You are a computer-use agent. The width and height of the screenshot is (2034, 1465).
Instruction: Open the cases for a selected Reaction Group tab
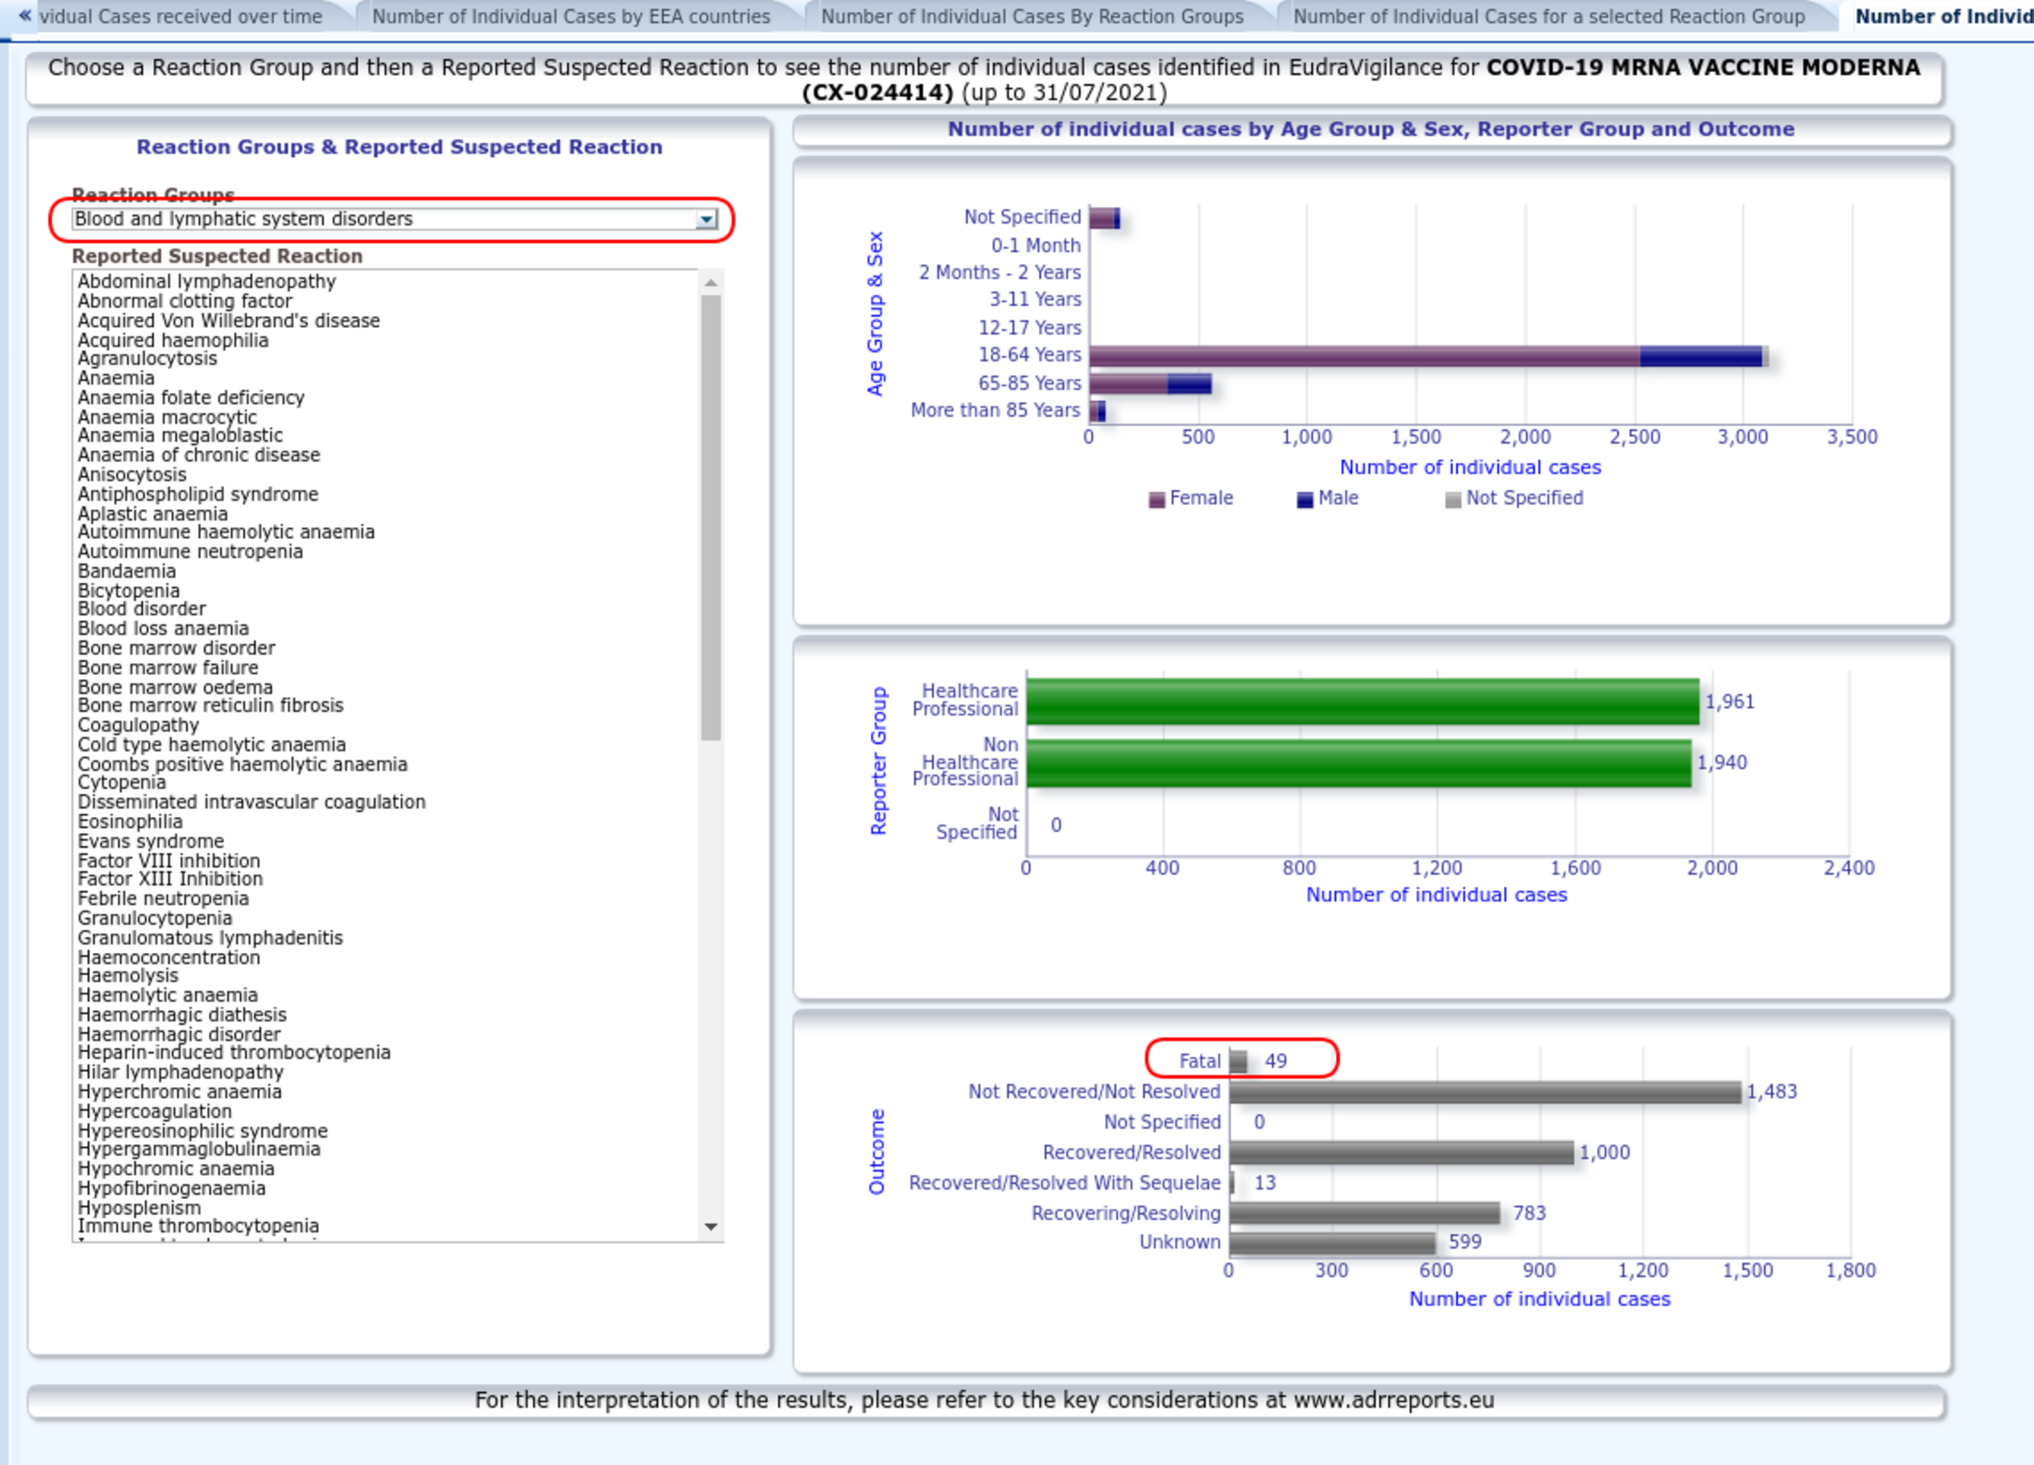tap(1549, 17)
